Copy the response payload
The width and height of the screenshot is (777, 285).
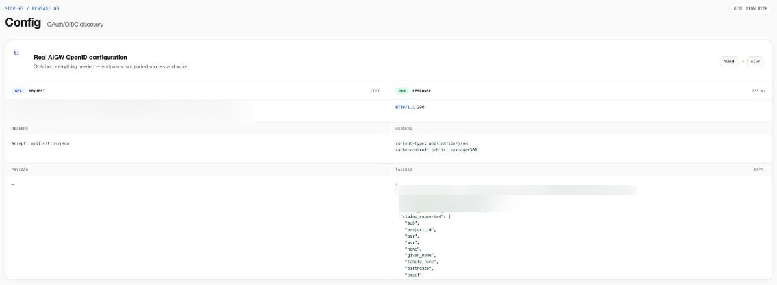coord(758,169)
